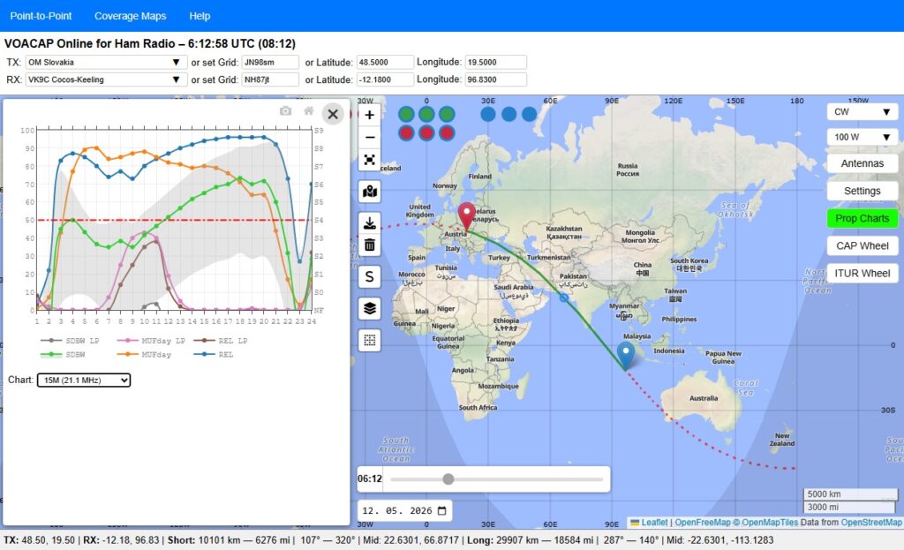Click the leftmost red circle on map
Image resolution: width=904 pixels, height=550 pixels.
(x=406, y=133)
